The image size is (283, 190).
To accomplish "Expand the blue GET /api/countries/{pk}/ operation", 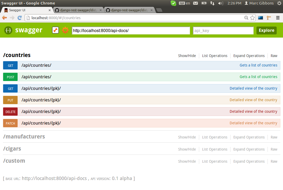I will [x=142, y=88].
